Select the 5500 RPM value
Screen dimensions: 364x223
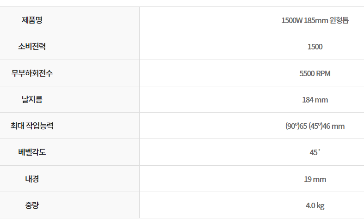tap(315, 73)
